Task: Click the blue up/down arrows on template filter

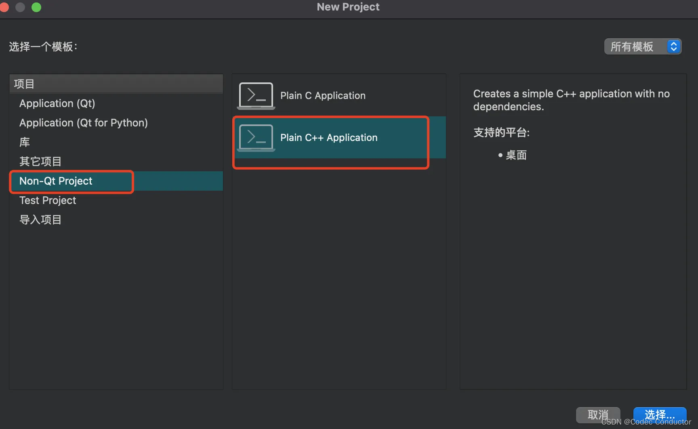Action: [x=673, y=46]
